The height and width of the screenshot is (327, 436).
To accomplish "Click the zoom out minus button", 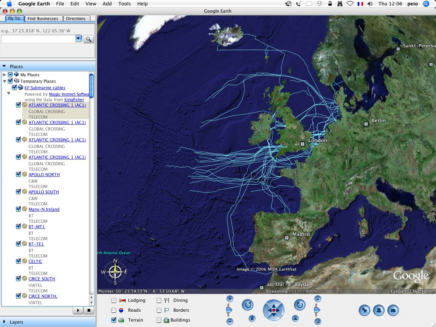I will 230,322.
